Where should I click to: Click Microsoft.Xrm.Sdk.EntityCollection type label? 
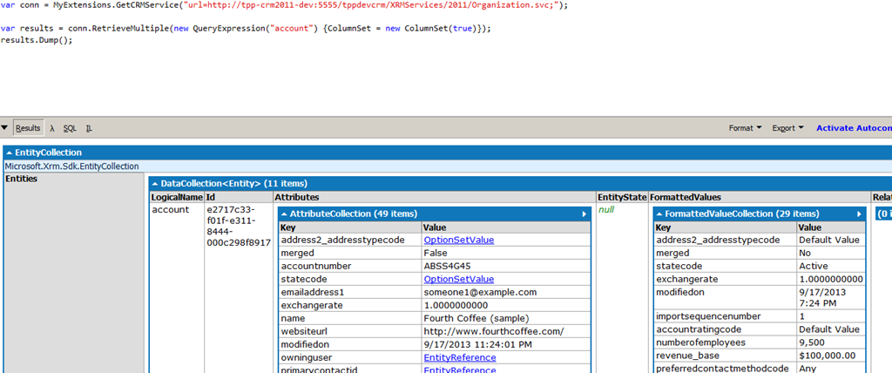pos(71,166)
